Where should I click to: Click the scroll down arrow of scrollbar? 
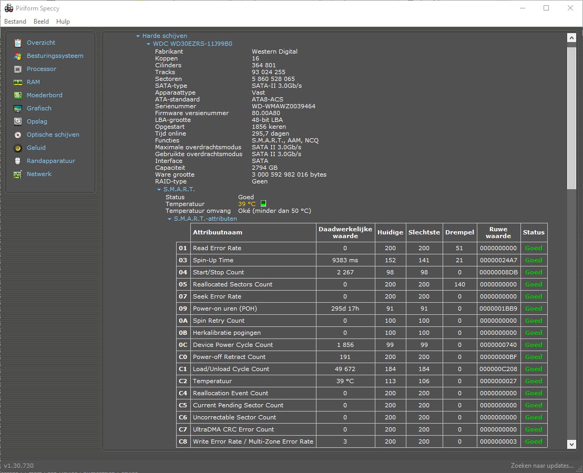(x=572, y=444)
